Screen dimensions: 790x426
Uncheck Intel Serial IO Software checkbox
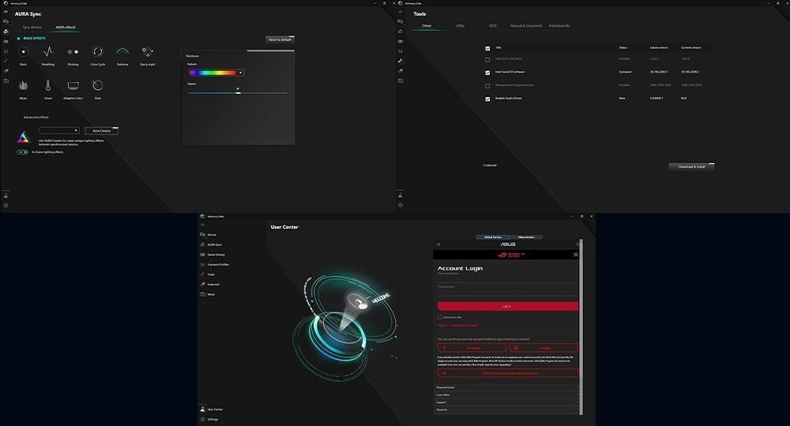tap(487, 73)
